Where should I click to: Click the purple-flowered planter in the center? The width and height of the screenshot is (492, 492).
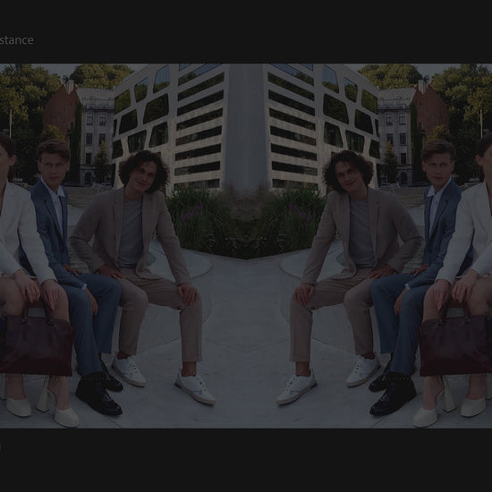tap(246, 223)
